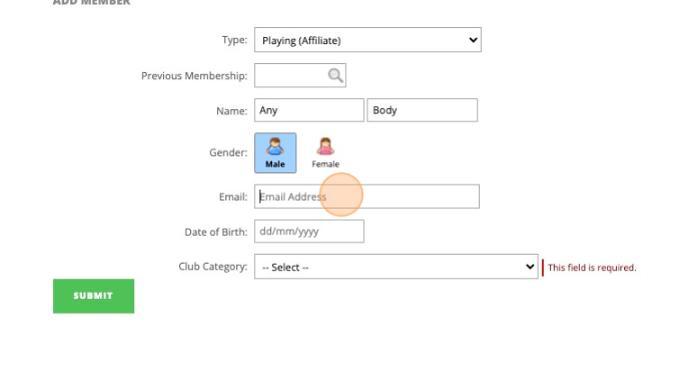
Task: Click the Type label text
Action: pos(234,40)
